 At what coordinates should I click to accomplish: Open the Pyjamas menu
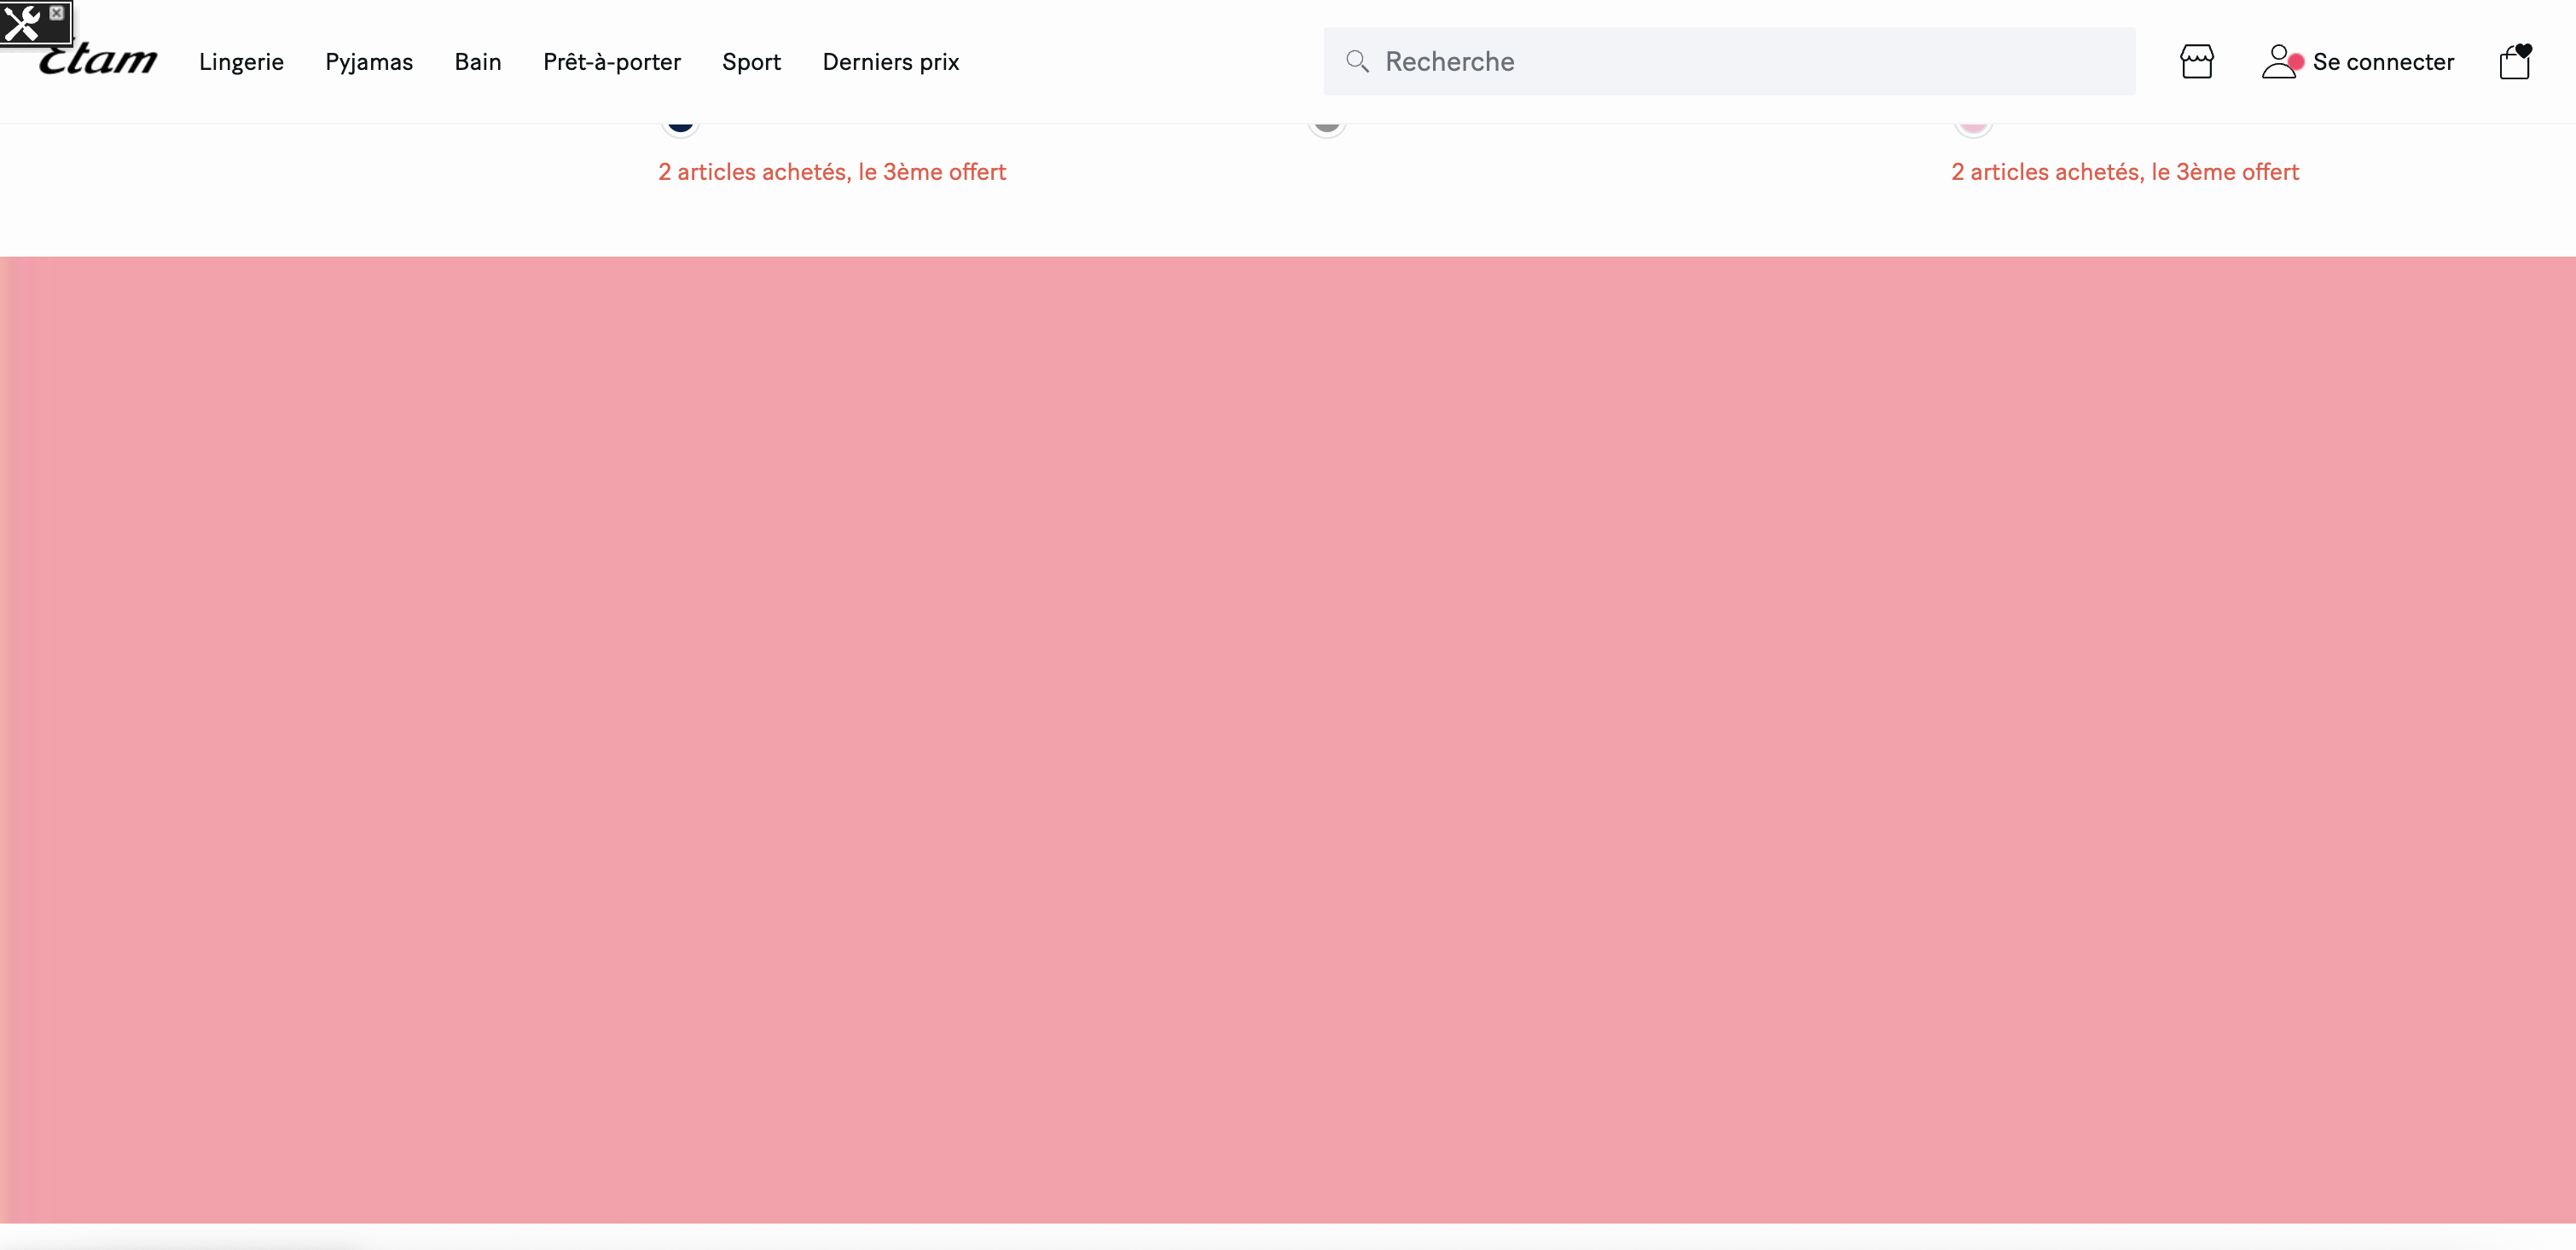[369, 62]
